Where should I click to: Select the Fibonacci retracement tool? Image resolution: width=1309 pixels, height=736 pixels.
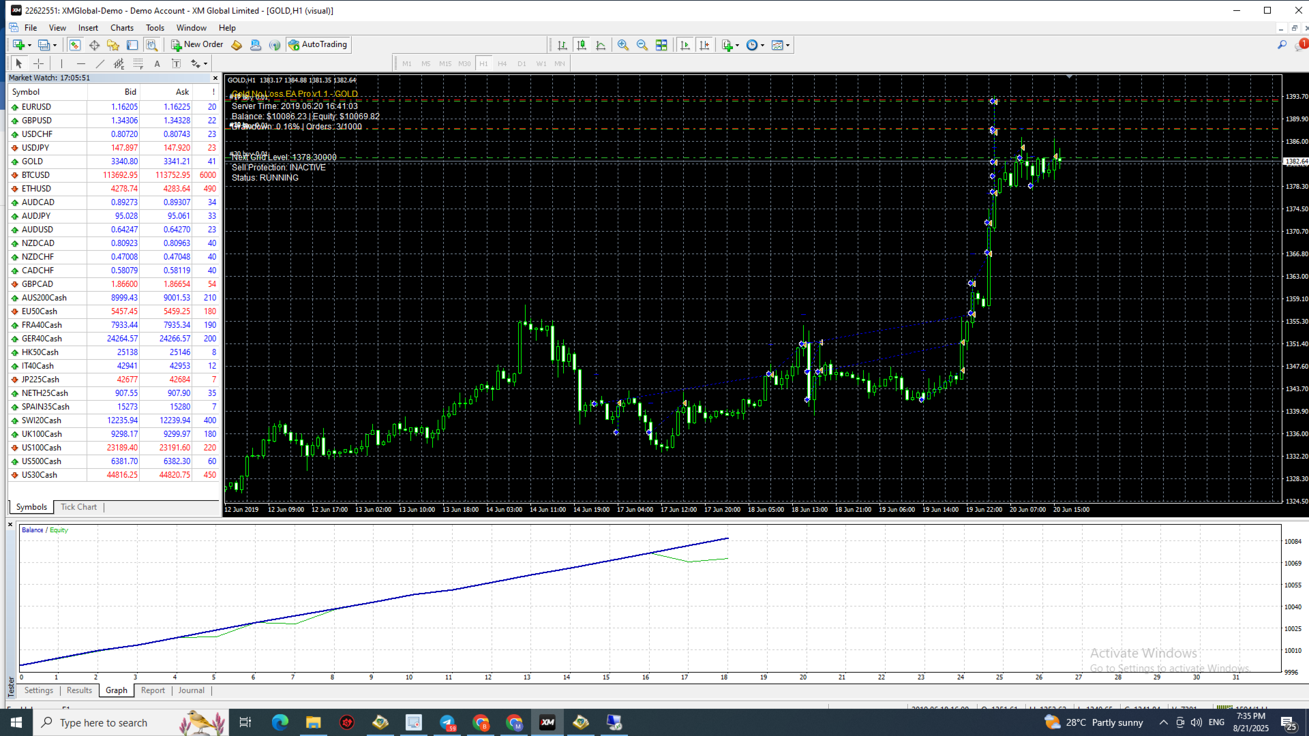[138, 63]
